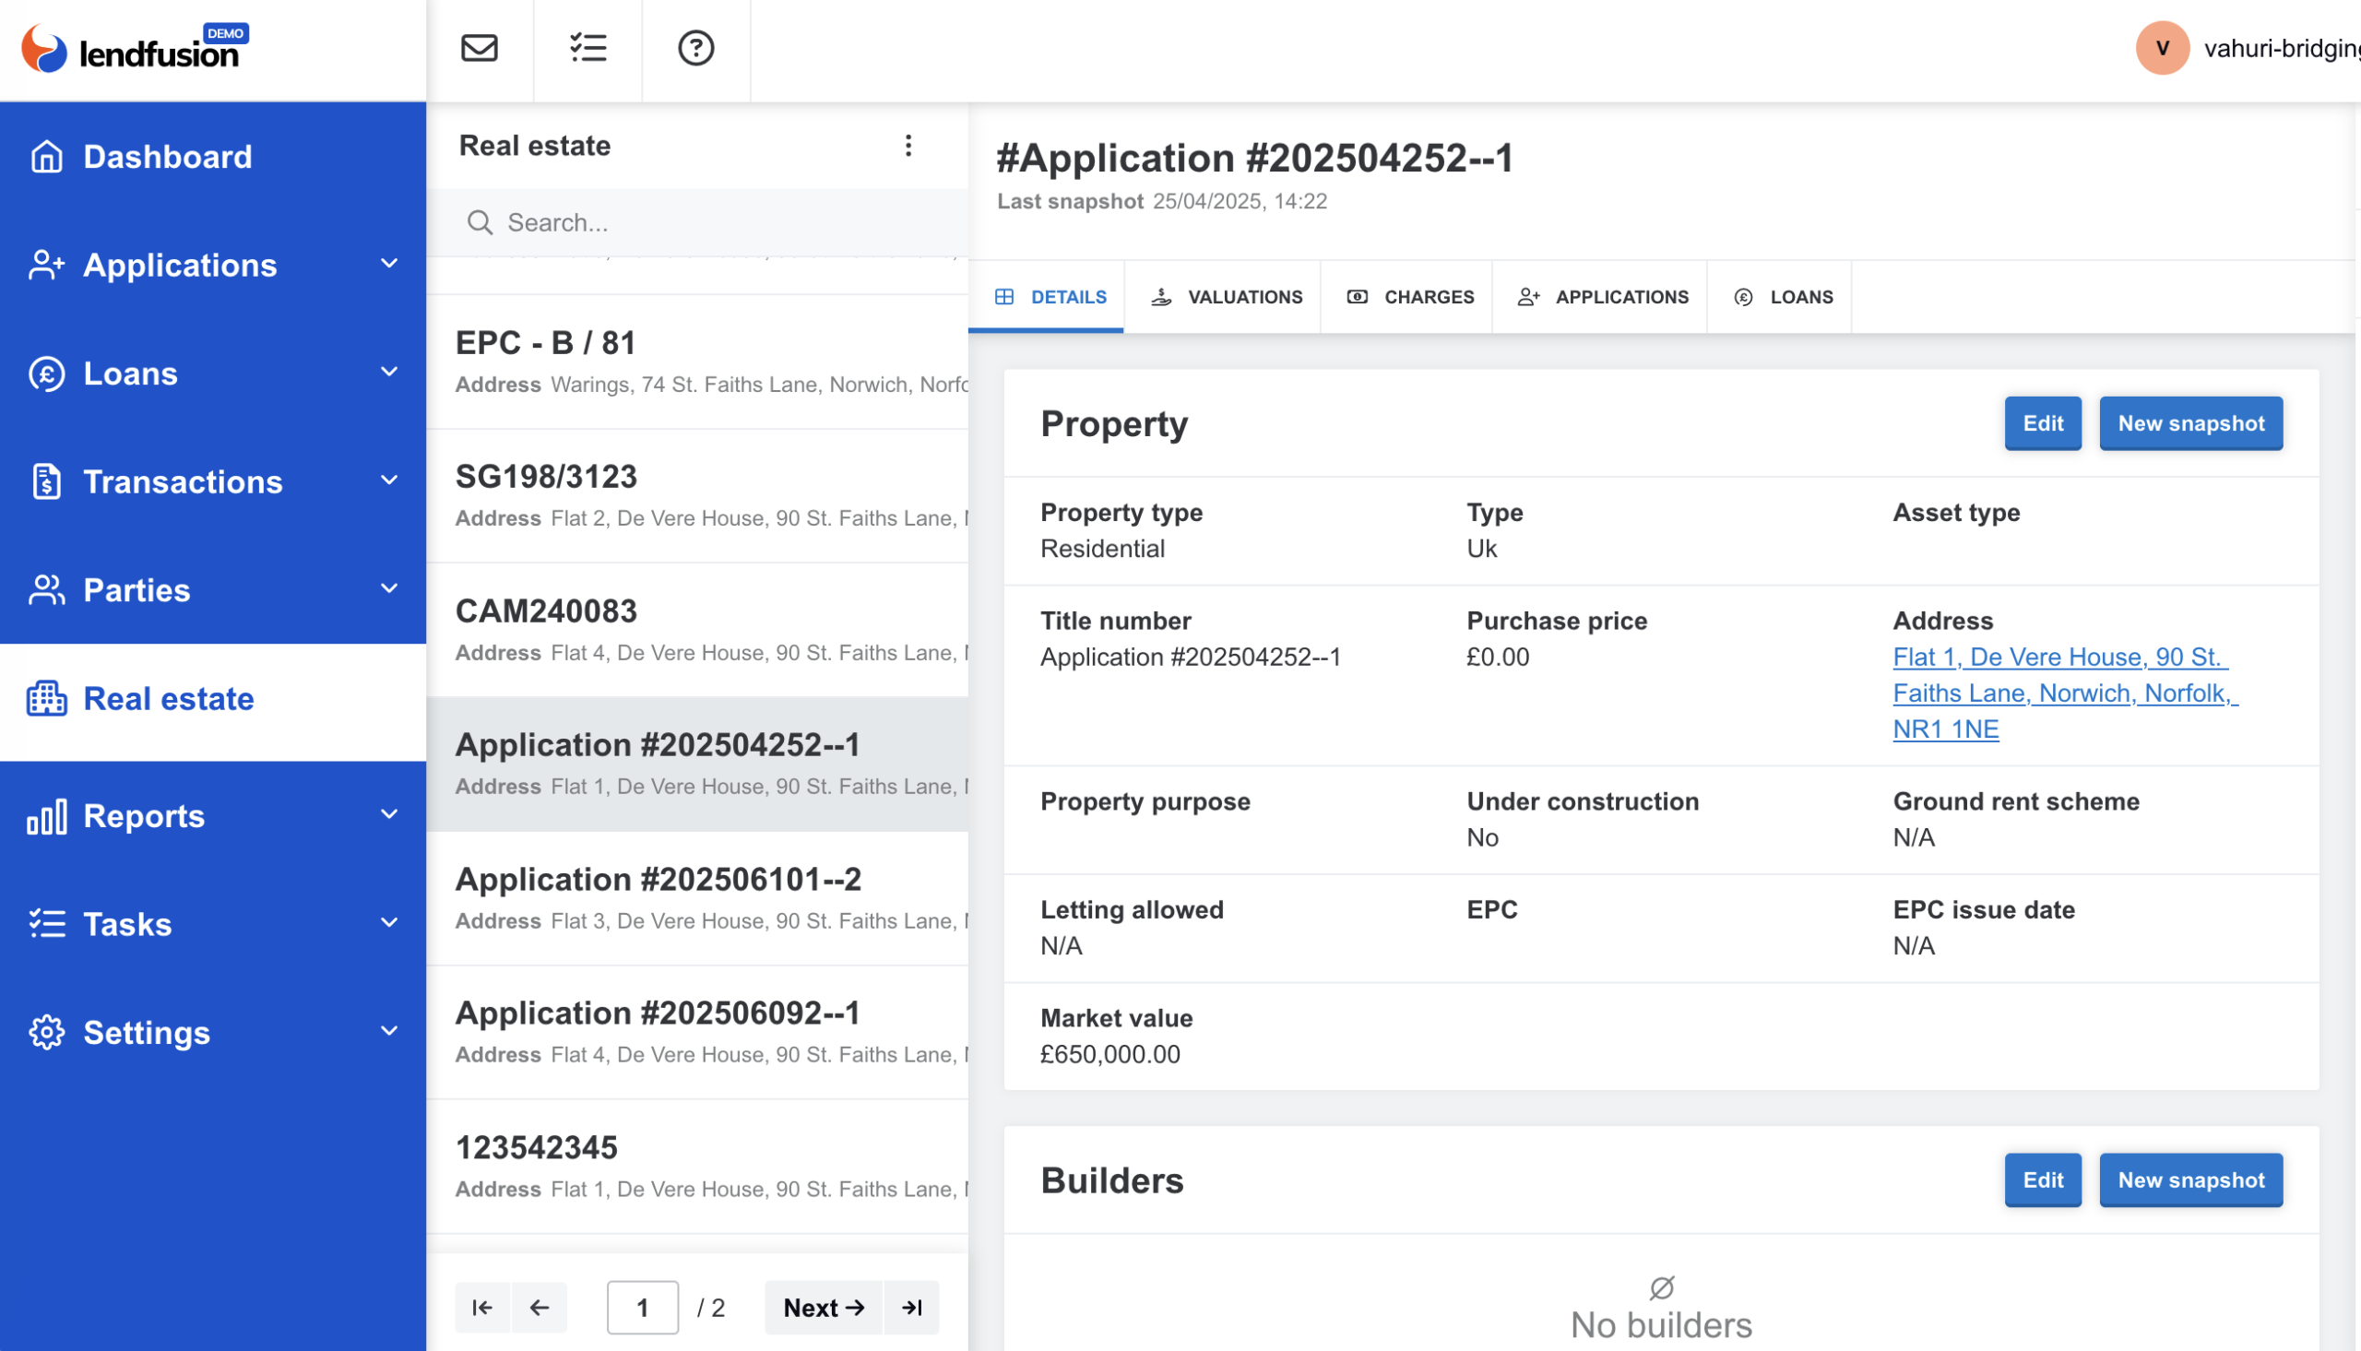Open the kebab menu beside Real estate heading
The width and height of the screenshot is (2361, 1351).
coord(908,146)
